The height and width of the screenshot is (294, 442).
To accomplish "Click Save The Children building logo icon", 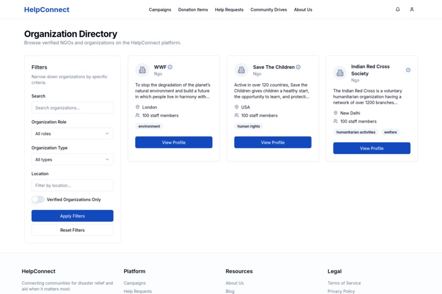I will (241, 70).
